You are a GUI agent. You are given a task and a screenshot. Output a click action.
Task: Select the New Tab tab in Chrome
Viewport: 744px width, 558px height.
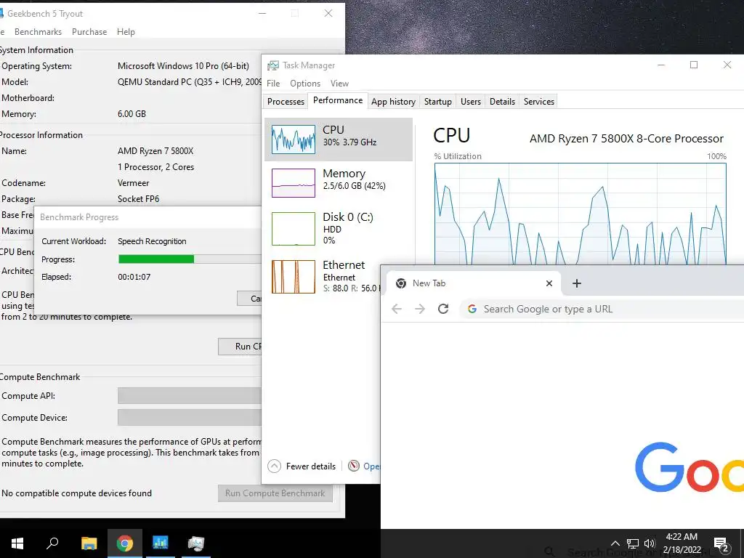(x=474, y=283)
